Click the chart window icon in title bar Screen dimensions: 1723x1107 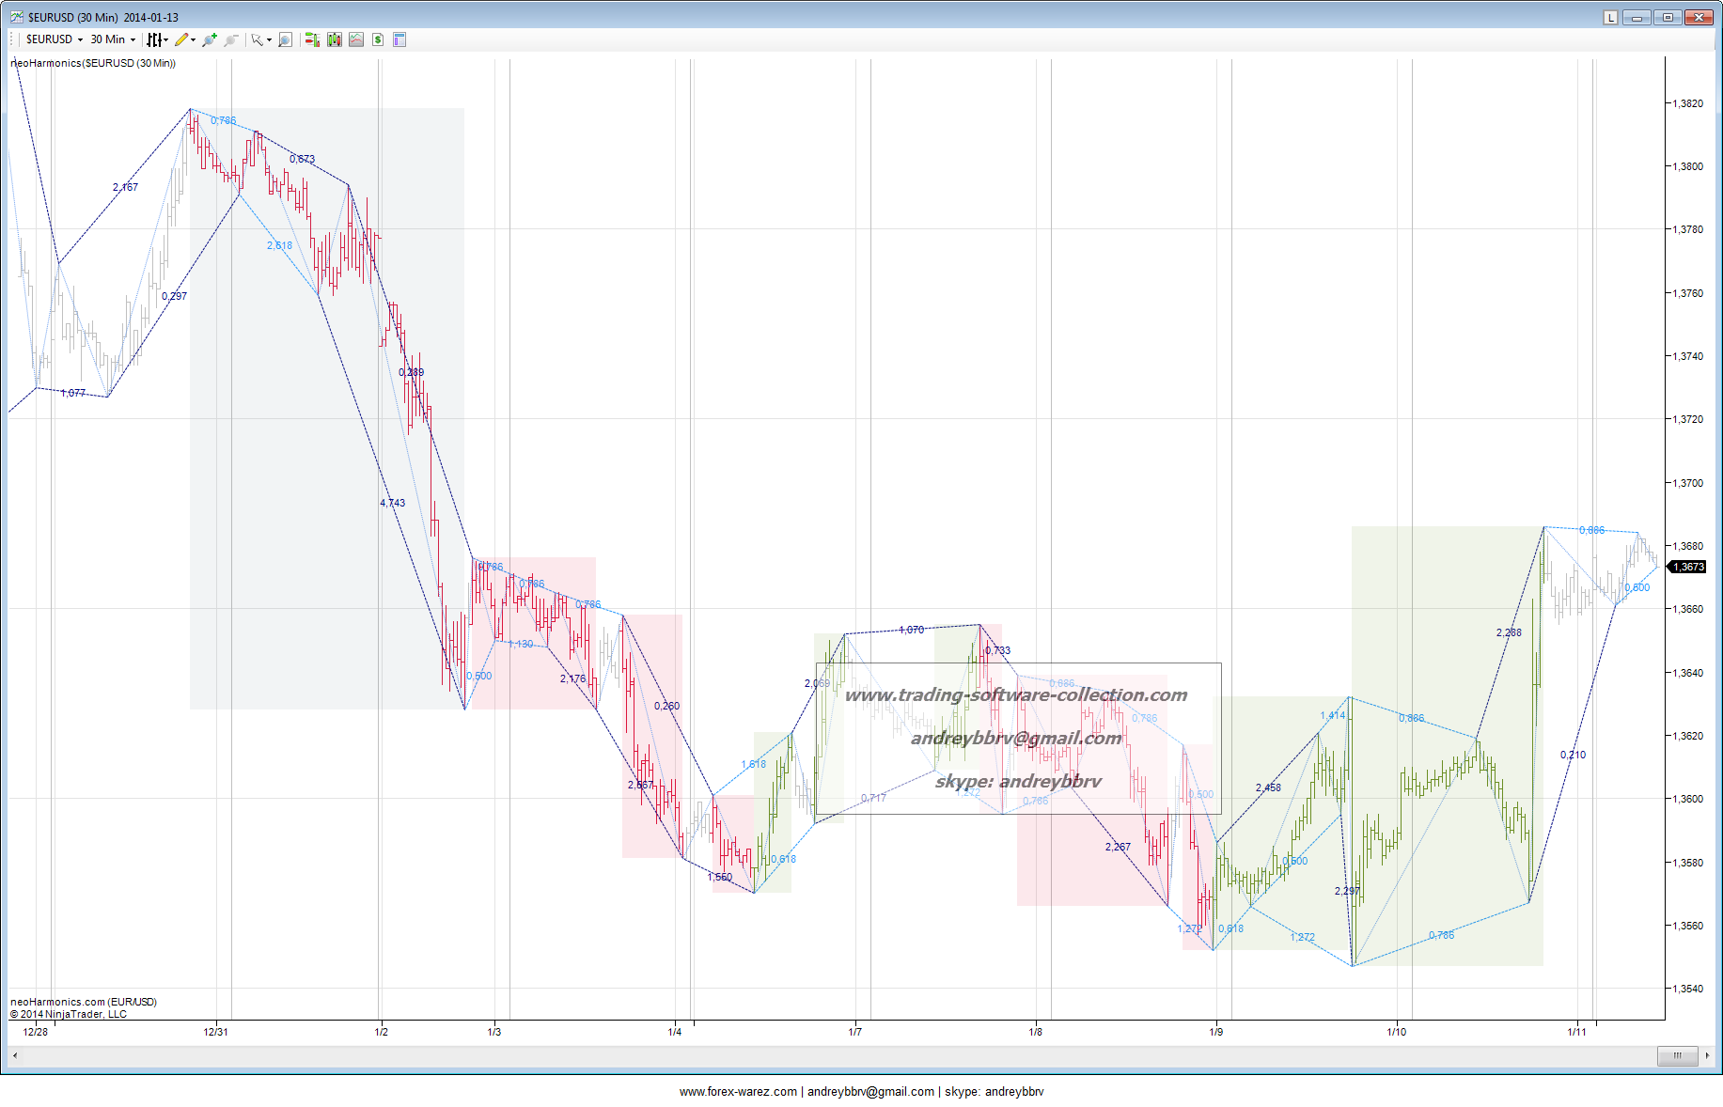pos(16,17)
